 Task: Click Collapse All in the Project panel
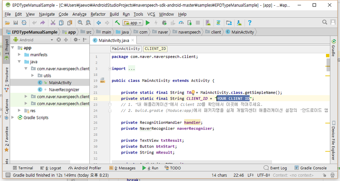click(66, 40)
